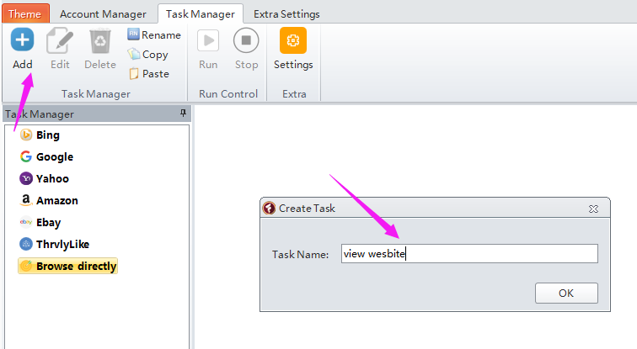637x349 pixels.
Task: Click the Add task icon
Action: pyautogui.click(x=23, y=40)
